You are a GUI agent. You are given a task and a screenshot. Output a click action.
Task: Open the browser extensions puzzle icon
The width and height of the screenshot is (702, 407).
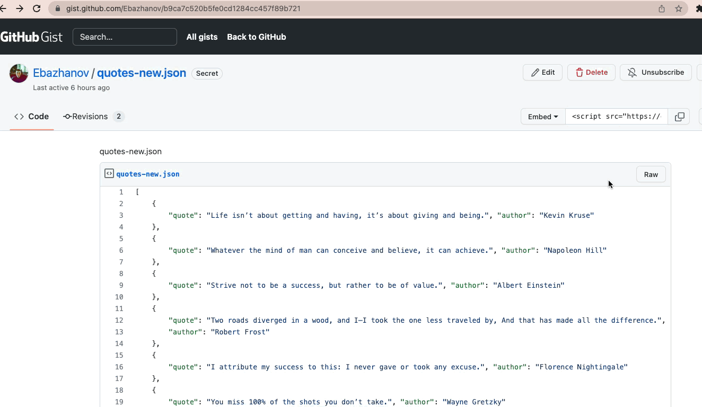click(699, 8)
